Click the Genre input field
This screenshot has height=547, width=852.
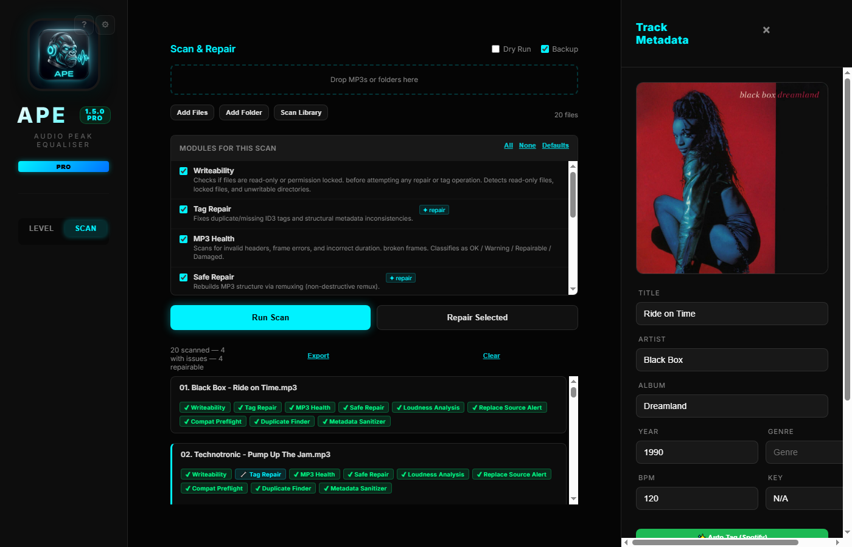coord(804,452)
